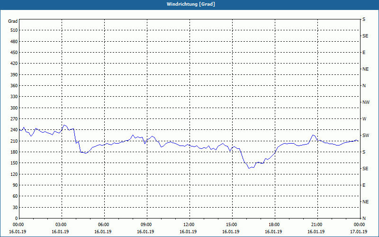This screenshot has height=237, width=379.
Task: Select the 03:00 time axis label
Action: click(62, 225)
